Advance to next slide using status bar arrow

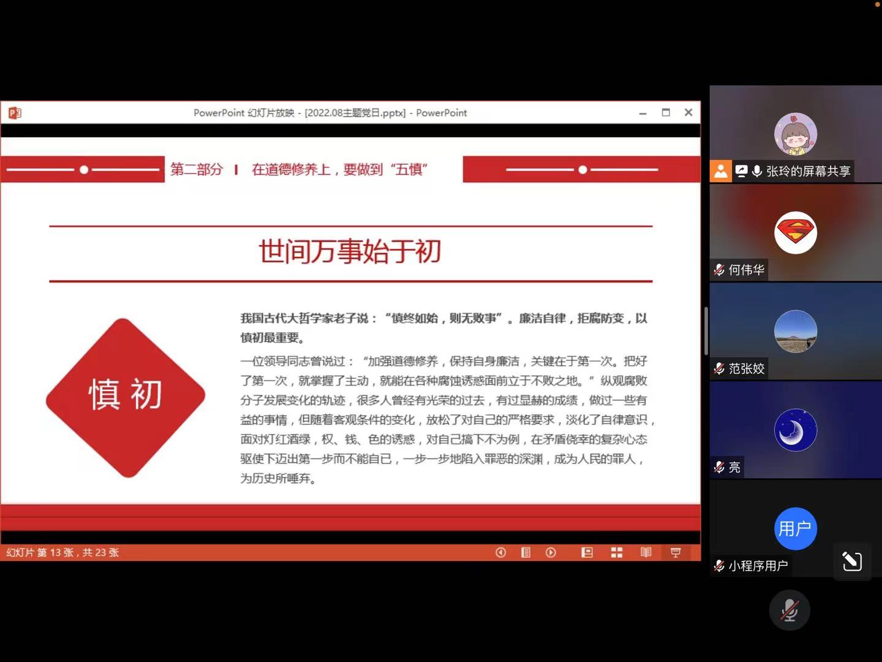pyautogui.click(x=551, y=552)
